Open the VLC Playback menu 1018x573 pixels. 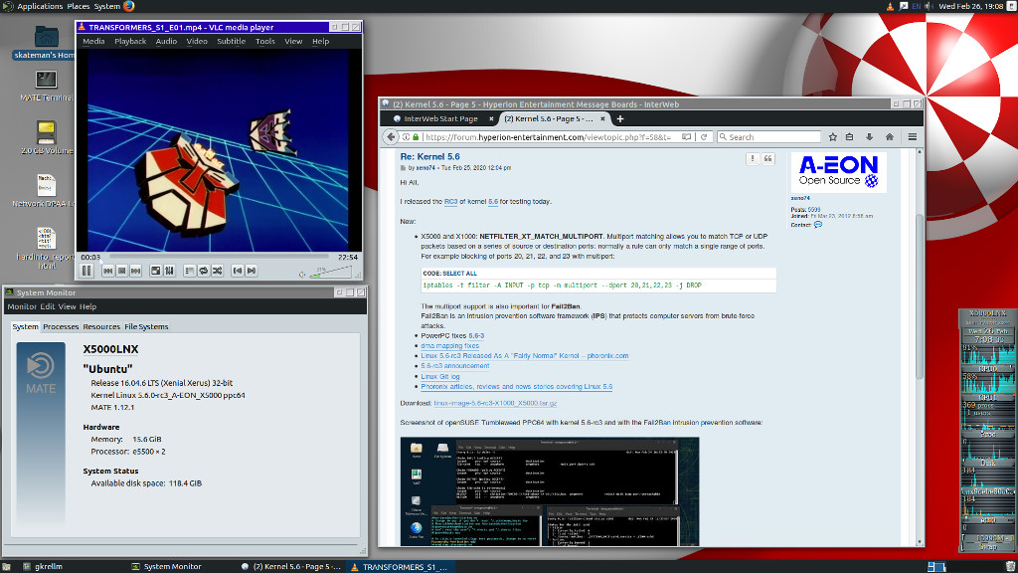click(130, 41)
